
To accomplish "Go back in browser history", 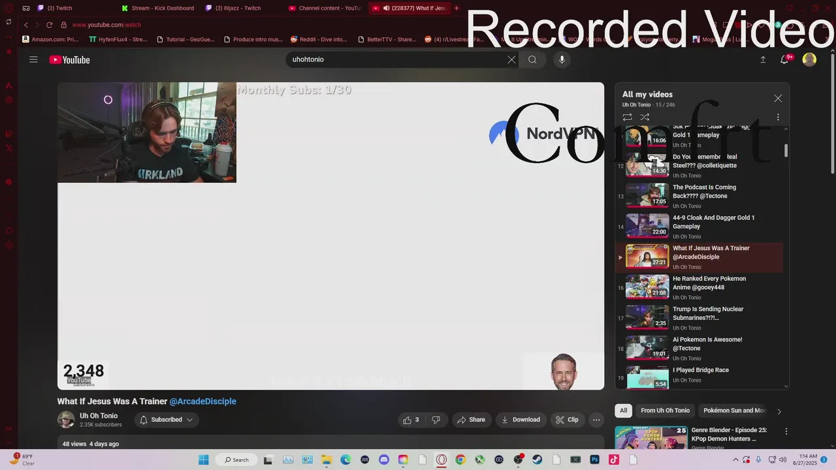I will point(26,25).
